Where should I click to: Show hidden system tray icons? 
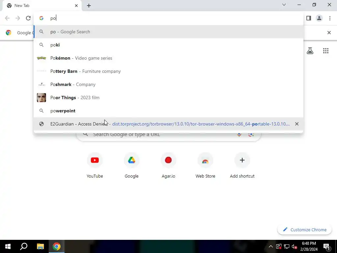coord(271,246)
